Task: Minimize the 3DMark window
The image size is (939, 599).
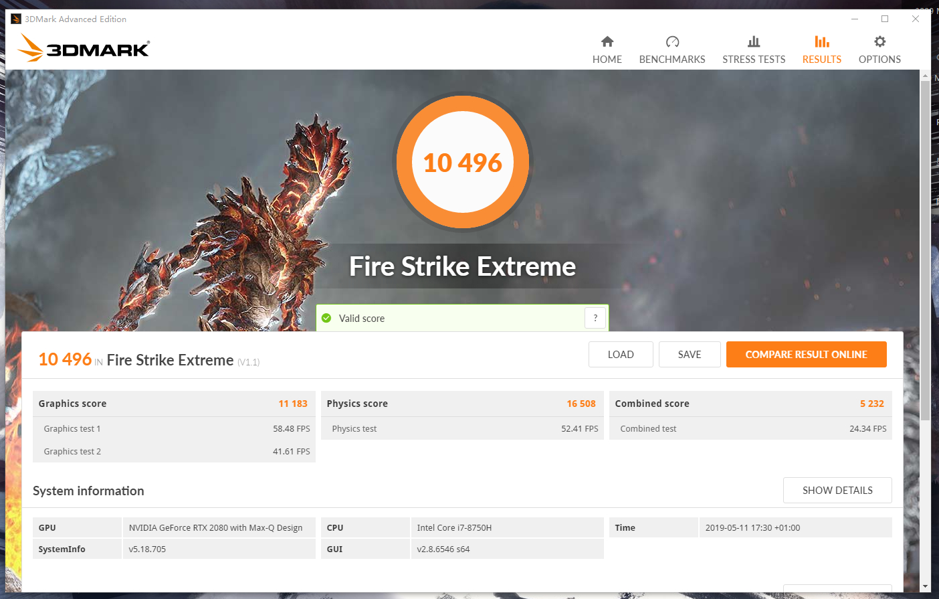Action: pyautogui.click(x=854, y=19)
